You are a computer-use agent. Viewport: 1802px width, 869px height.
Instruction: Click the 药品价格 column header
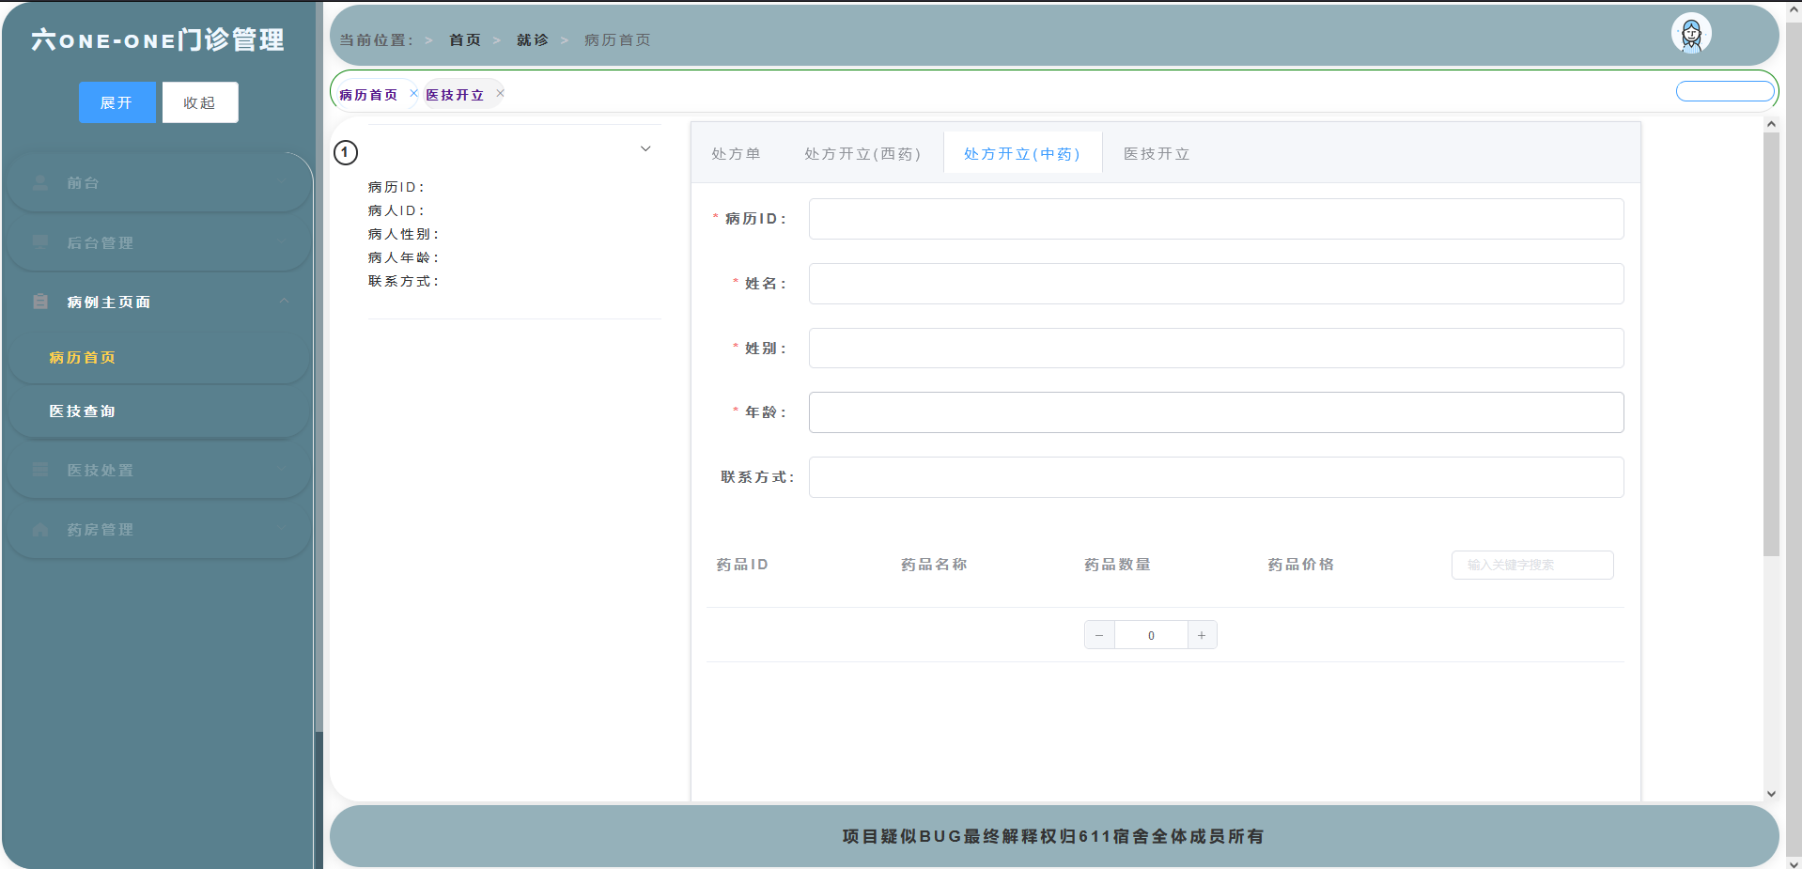coord(1301,565)
